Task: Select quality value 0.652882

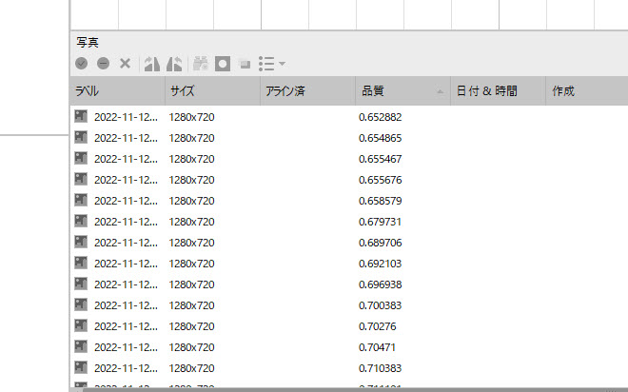Action: point(380,117)
